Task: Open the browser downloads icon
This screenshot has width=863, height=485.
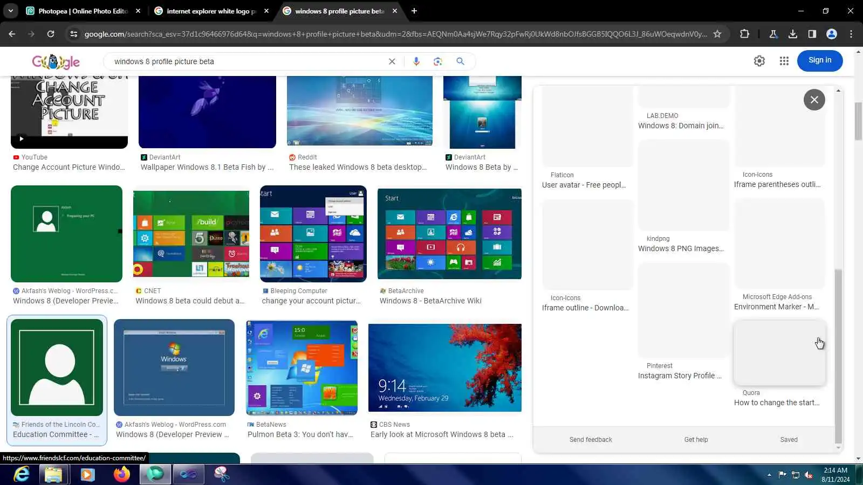Action: point(792,34)
